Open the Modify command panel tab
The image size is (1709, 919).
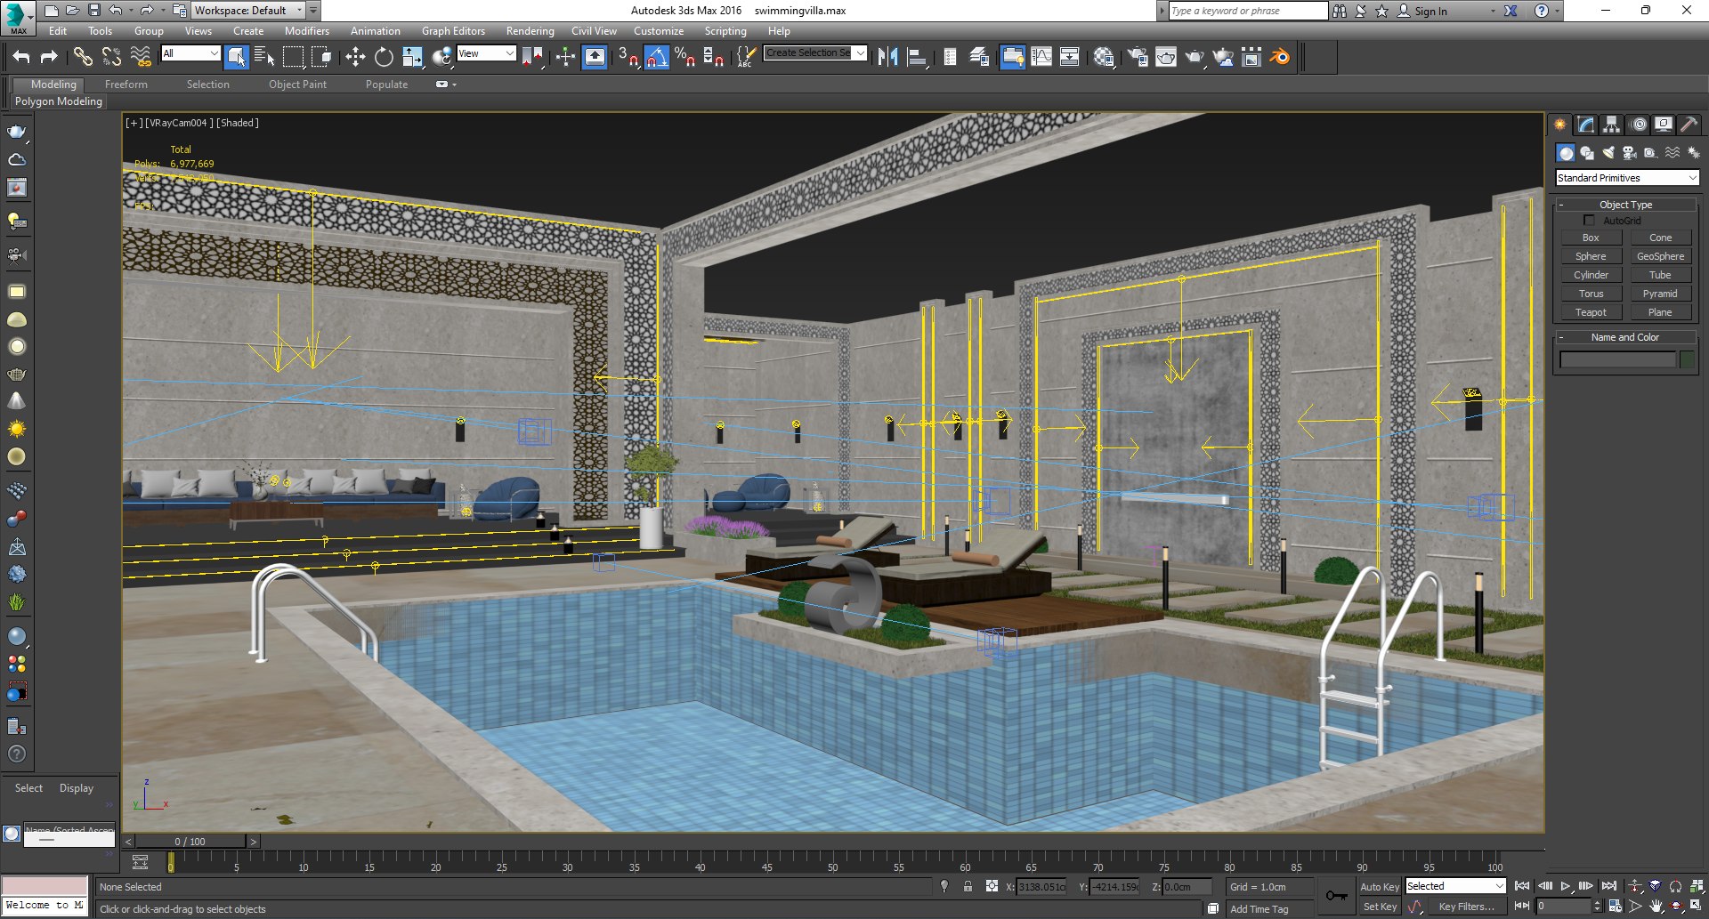point(1586,125)
